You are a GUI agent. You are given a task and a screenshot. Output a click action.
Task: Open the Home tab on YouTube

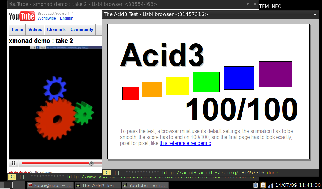pos(17,30)
